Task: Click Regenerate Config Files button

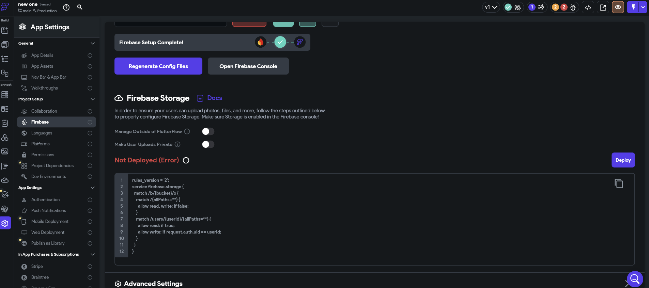Action: click(x=158, y=66)
